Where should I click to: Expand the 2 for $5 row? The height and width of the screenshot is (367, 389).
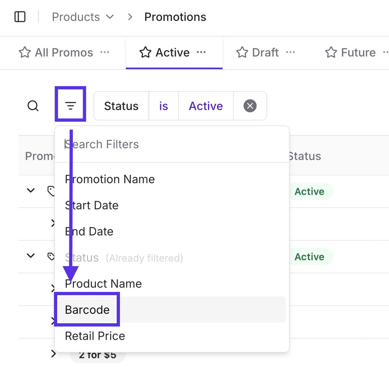tap(54, 354)
